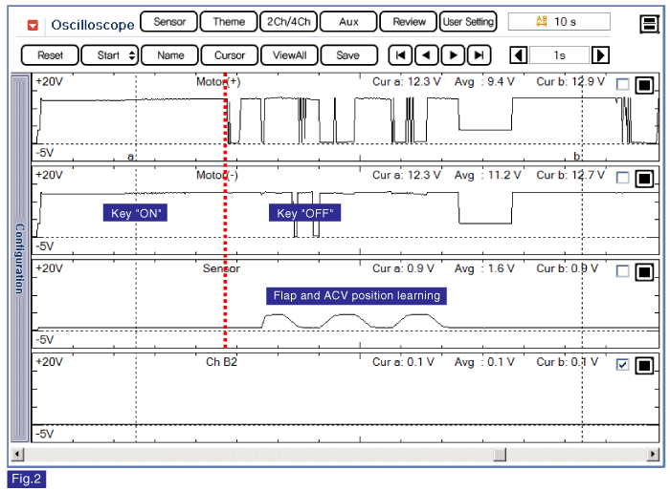Click the Cur a: 12.3 V reading on Motor(+)
Image resolution: width=670 pixels, height=491 pixels.
pyautogui.click(x=407, y=82)
